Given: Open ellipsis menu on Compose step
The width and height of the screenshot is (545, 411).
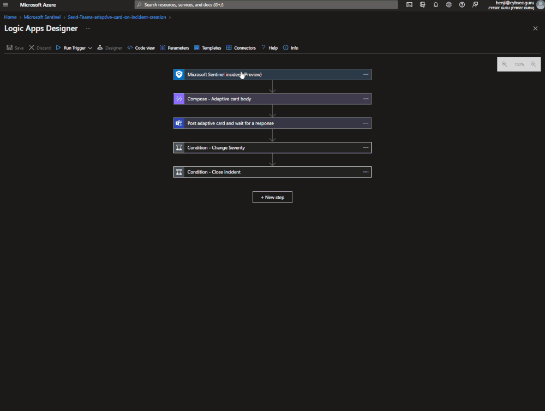Looking at the screenshot, I should click(366, 99).
